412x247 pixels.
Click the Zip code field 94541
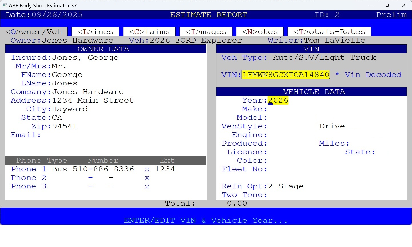click(x=65, y=126)
